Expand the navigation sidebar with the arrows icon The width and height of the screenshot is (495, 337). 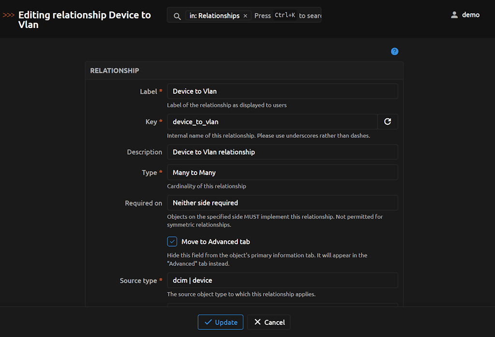(x=9, y=15)
